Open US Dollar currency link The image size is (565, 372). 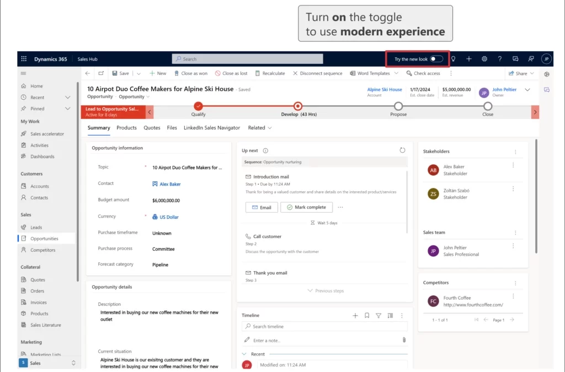[169, 217]
